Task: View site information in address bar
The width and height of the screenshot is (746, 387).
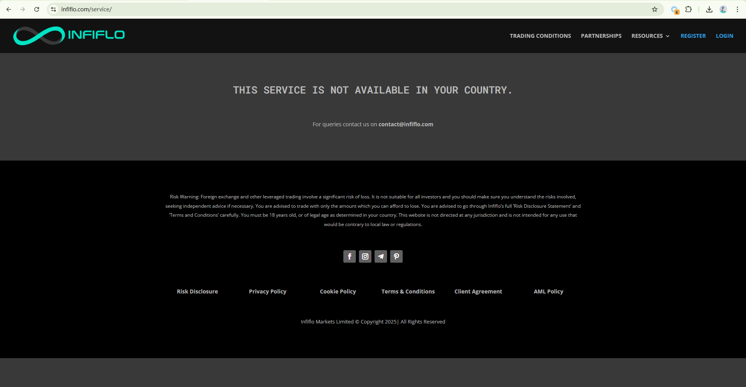Action: (x=53, y=9)
